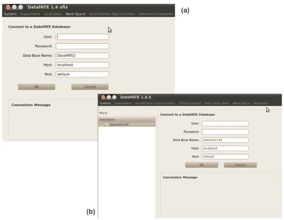Open Extension Examples menu in 1.4 sfix window
Screen dimensions: 284x220
coord(156,14)
